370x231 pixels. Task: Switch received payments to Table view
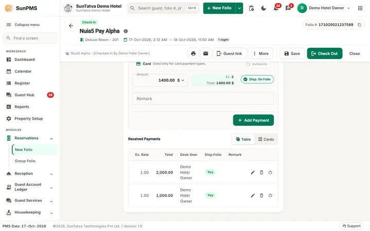coord(243,139)
